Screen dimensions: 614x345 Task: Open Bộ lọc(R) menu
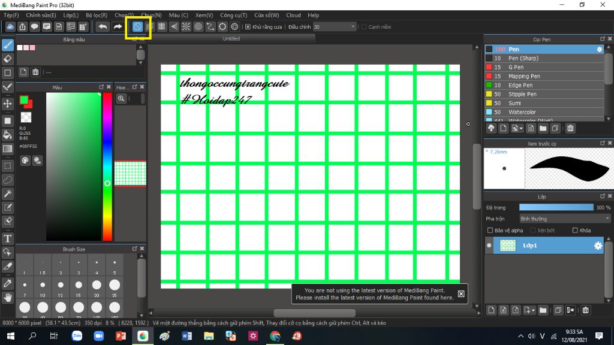tap(97, 15)
